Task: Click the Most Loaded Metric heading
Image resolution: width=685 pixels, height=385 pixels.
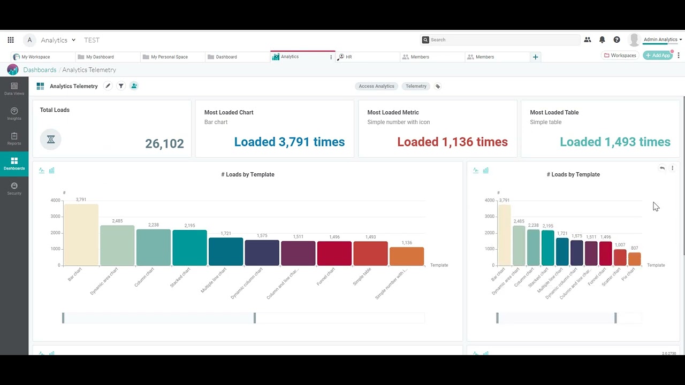Action: pyautogui.click(x=393, y=112)
